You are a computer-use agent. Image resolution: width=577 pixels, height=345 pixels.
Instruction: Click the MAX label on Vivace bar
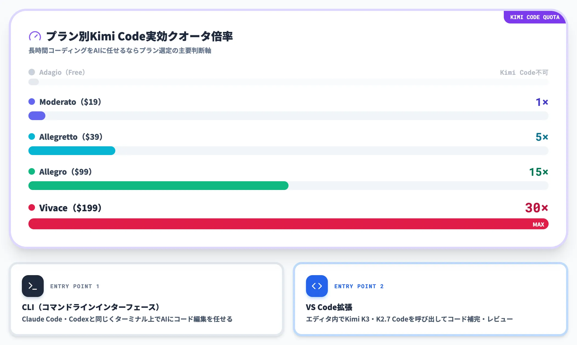[x=538, y=224]
